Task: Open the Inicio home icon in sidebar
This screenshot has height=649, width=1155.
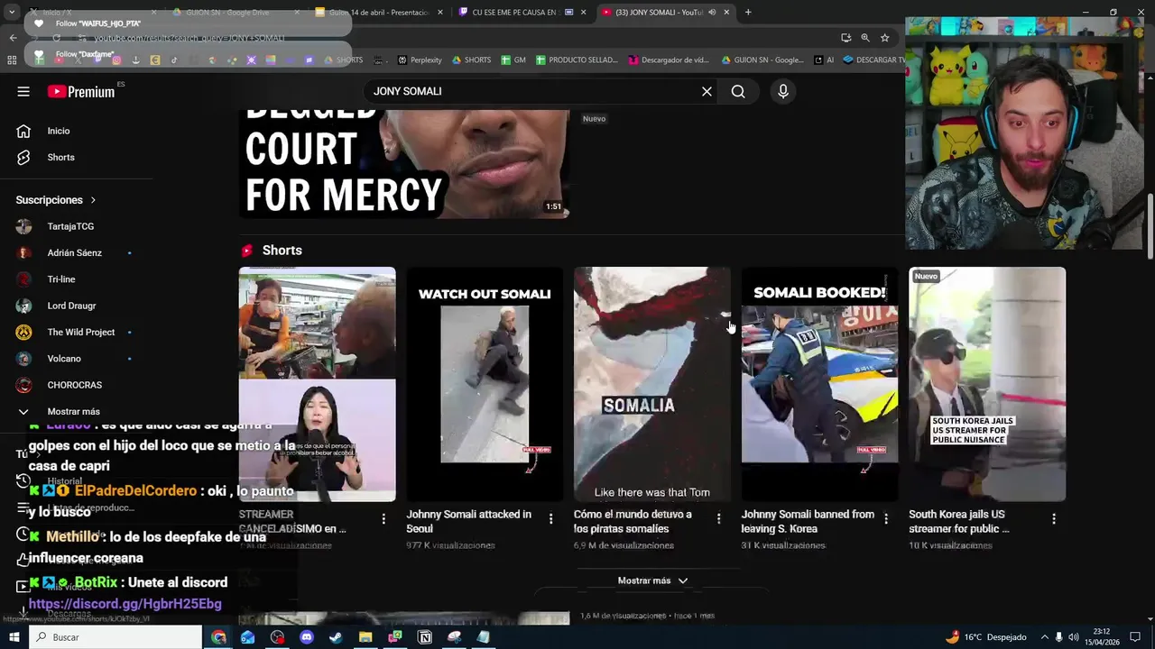Action: coord(23,131)
